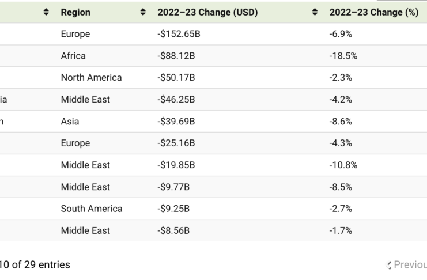Sort by 2022–23 Change (%) header
Screen dimensions: 427x280
373,12
